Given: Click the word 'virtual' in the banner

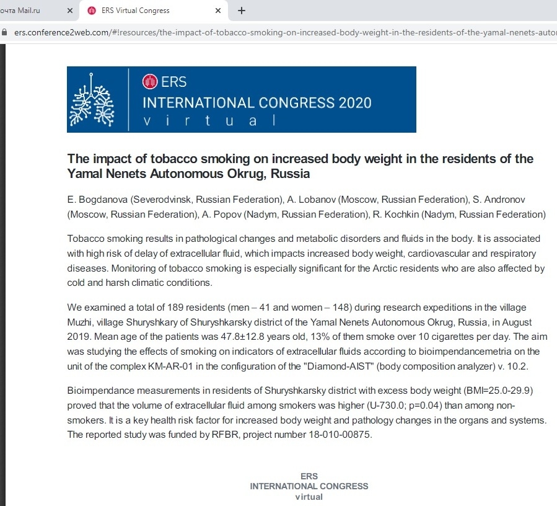Looking at the screenshot, I should [209, 120].
